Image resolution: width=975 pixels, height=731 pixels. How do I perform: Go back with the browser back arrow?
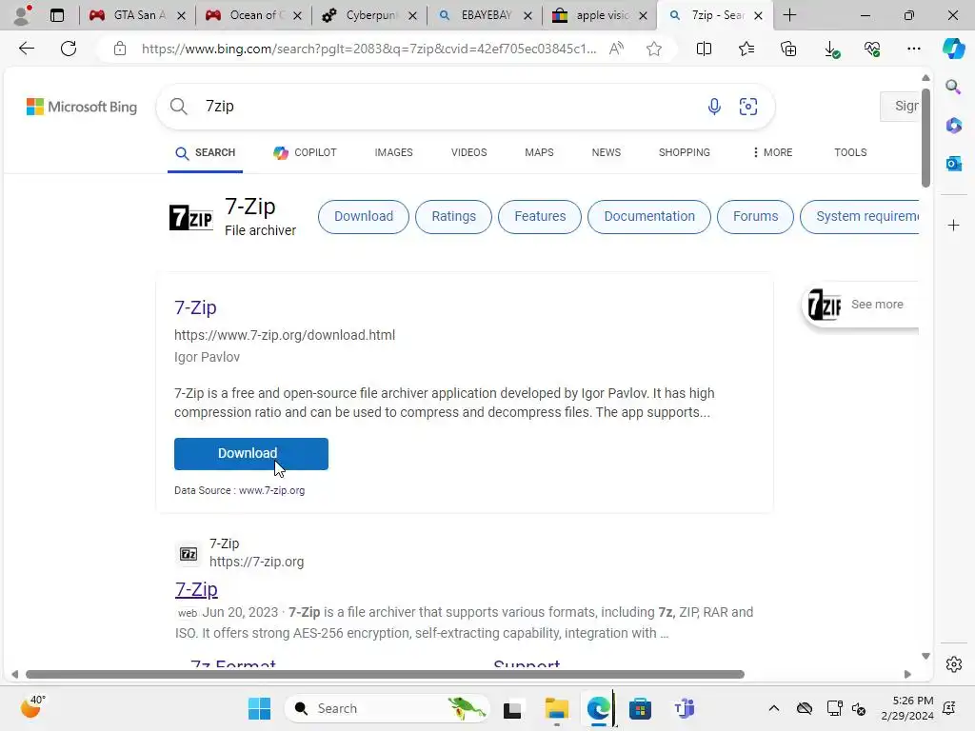26,49
